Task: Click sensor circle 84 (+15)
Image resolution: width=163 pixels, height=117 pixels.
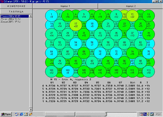Action: 108,62
